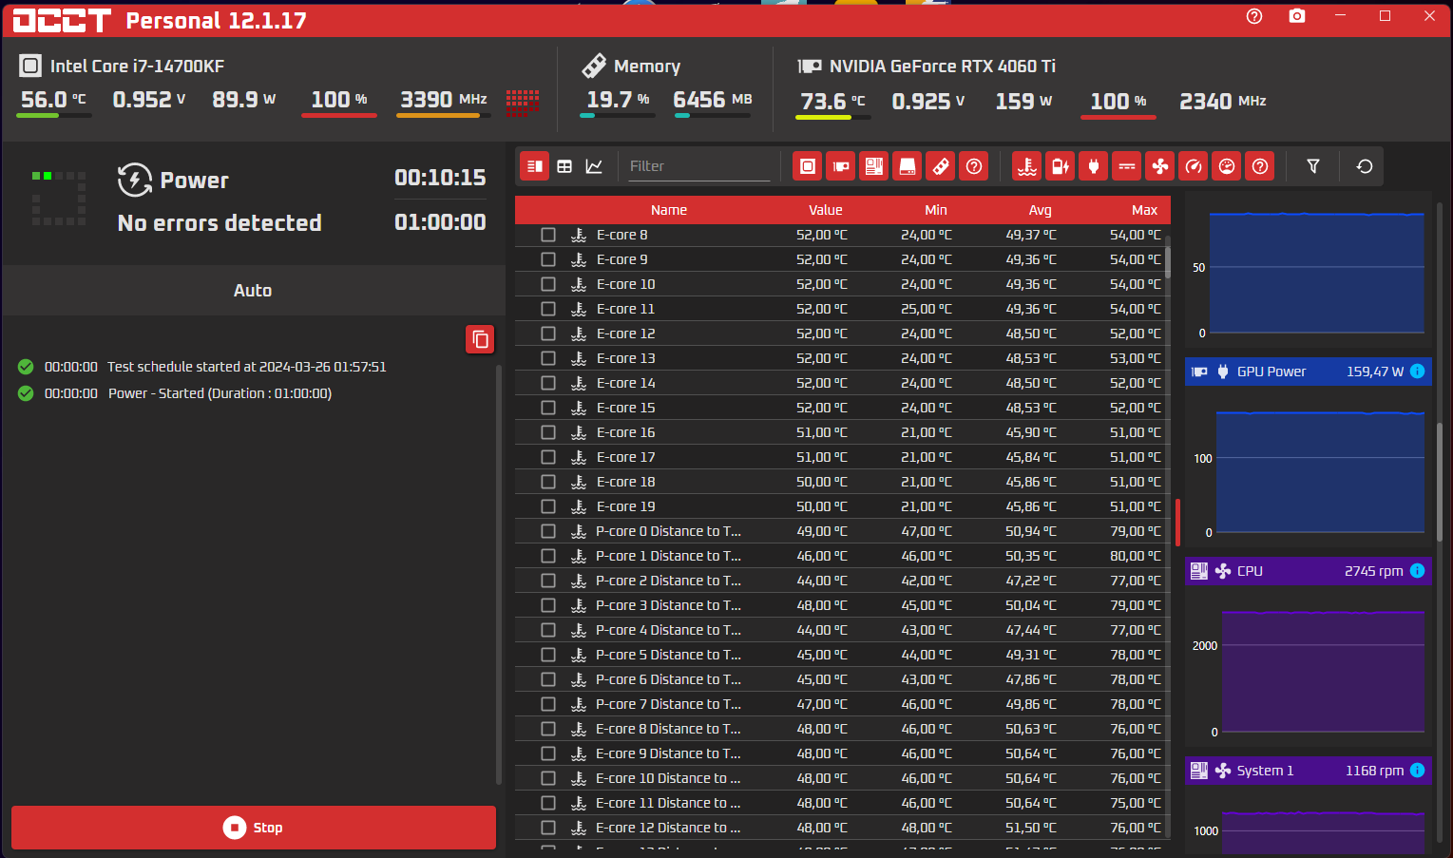The image size is (1453, 858).
Task: Copy the test log to clipboard
Action: [481, 339]
